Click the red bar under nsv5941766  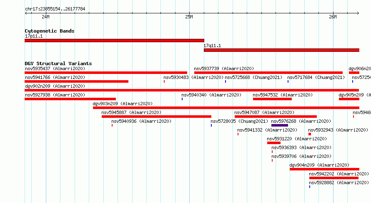[76, 81]
